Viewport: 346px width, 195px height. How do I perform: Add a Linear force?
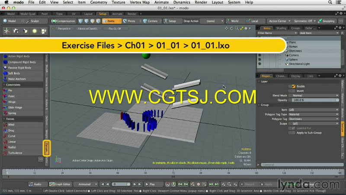pos(23,142)
